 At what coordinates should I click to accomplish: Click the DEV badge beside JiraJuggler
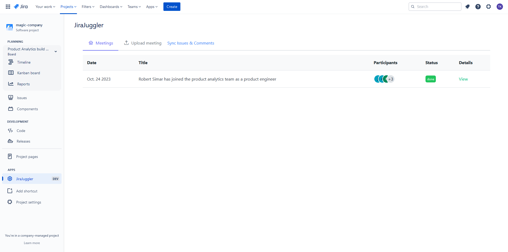click(55, 179)
